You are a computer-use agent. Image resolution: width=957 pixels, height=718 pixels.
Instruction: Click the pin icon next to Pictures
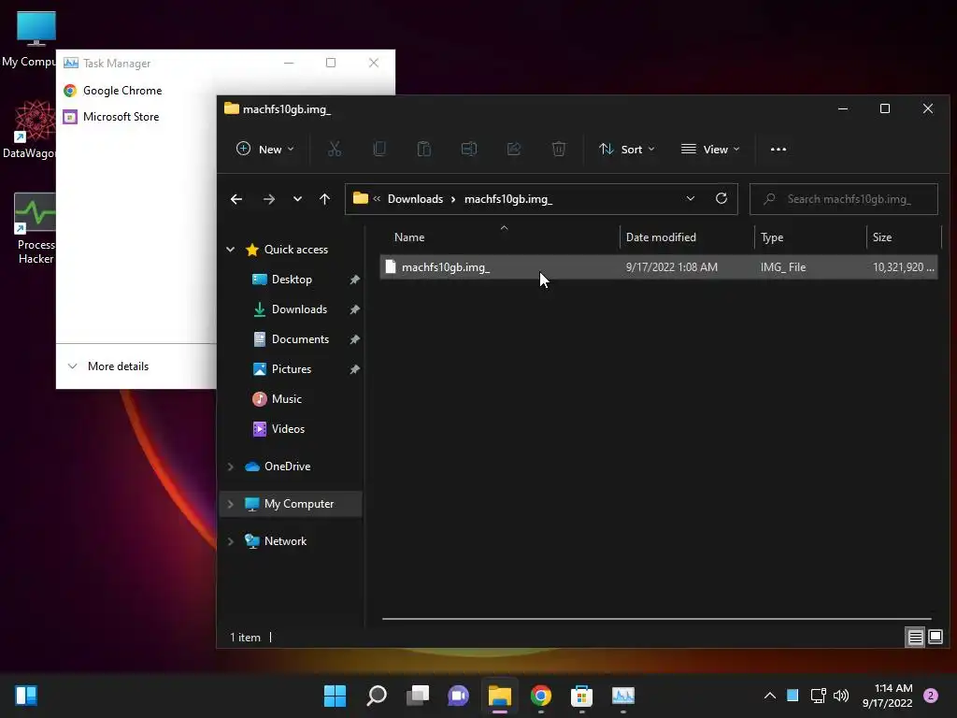point(354,369)
